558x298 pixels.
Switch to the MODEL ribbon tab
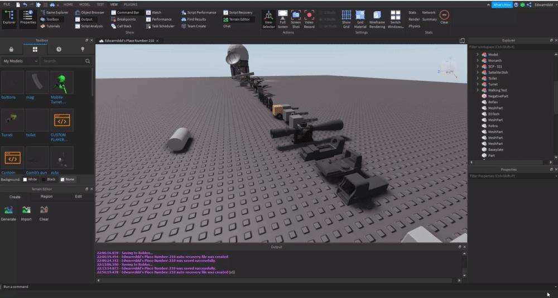(85, 4)
